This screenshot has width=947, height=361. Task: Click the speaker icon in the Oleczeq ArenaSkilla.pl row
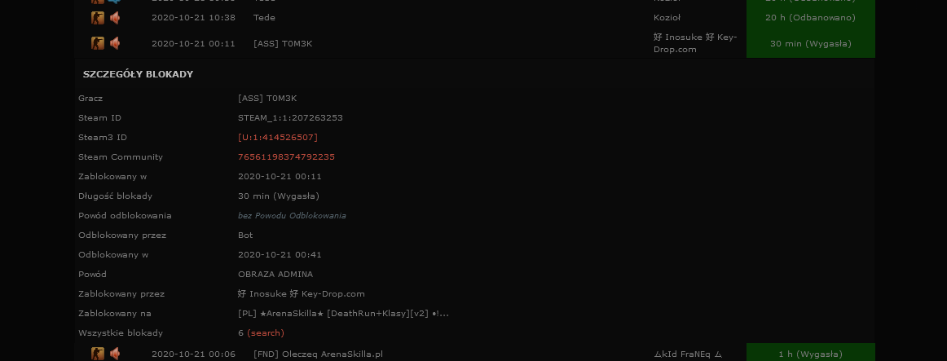[115, 353]
